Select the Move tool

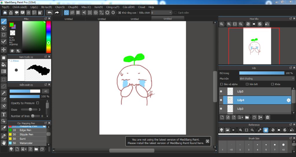[3, 50]
